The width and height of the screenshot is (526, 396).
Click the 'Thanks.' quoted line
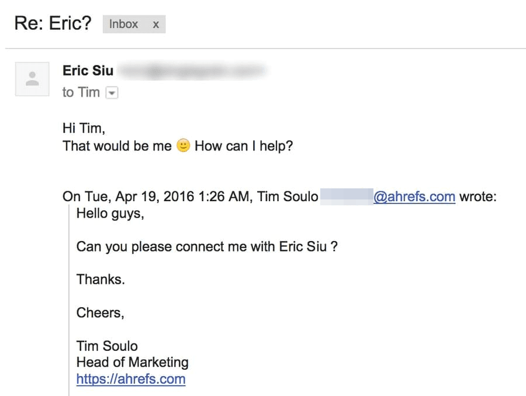click(x=101, y=280)
